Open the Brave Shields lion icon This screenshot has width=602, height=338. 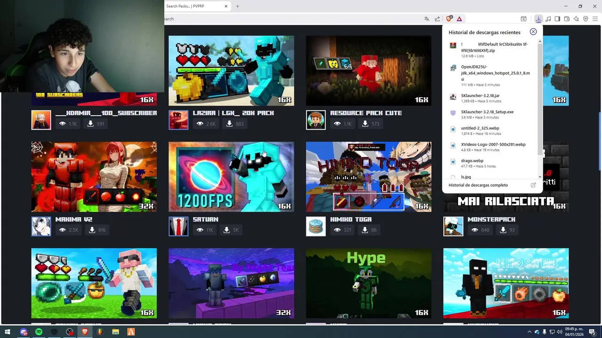(x=449, y=19)
